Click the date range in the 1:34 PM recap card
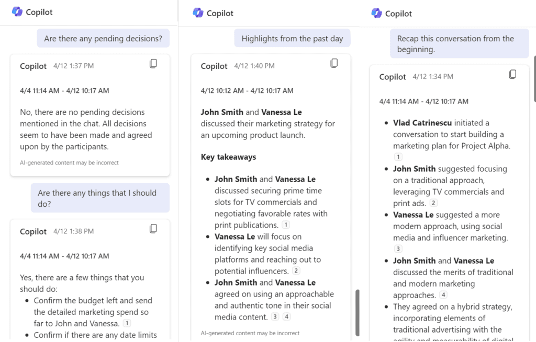Screen dimensions: 536x342 pyautogui.click(x=423, y=101)
